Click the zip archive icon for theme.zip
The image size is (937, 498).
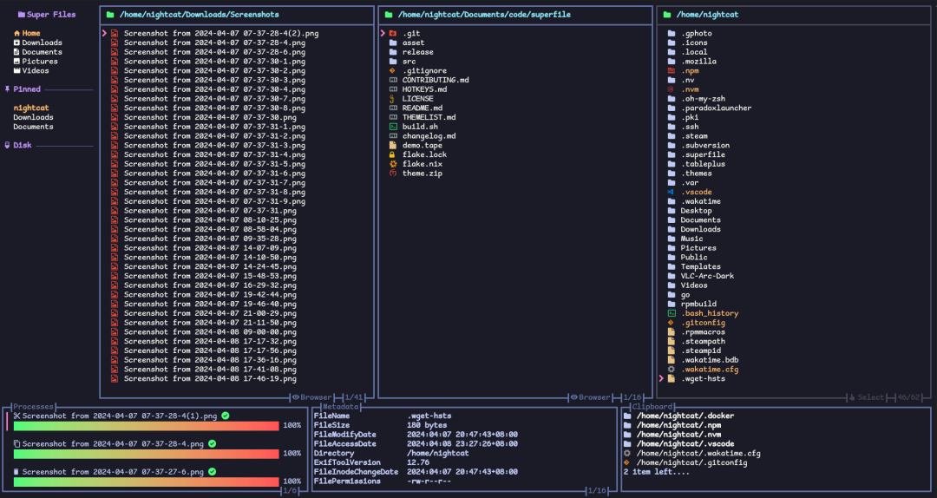(393, 174)
